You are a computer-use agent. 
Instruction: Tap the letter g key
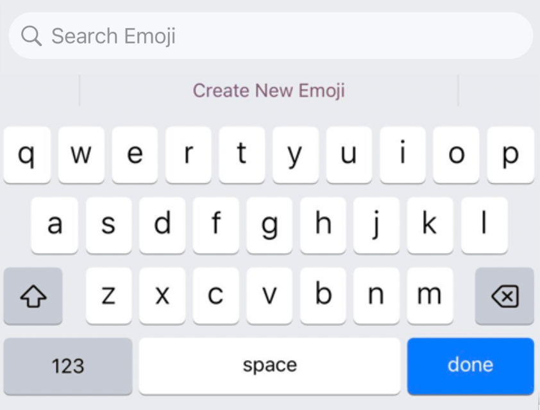pyautogui.click(x=269, y=225)
